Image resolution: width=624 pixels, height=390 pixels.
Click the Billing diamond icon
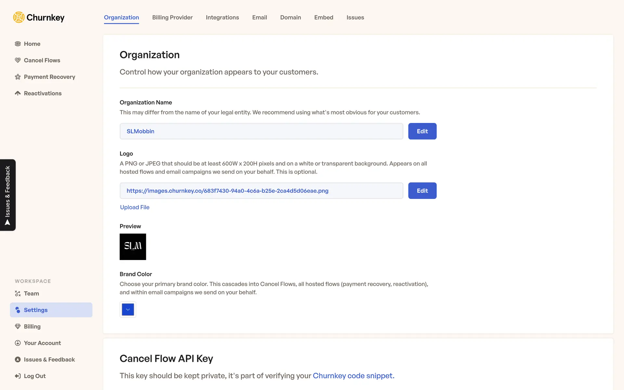(18, 326)
